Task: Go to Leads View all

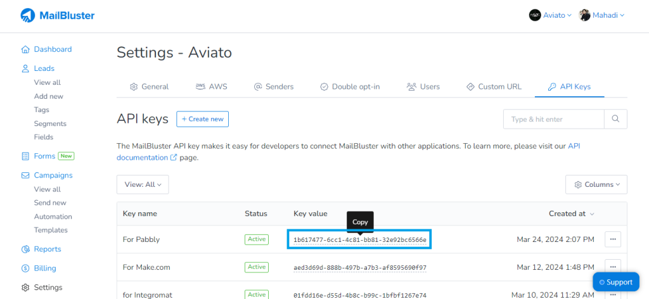Action: click(x=47, y=83)
